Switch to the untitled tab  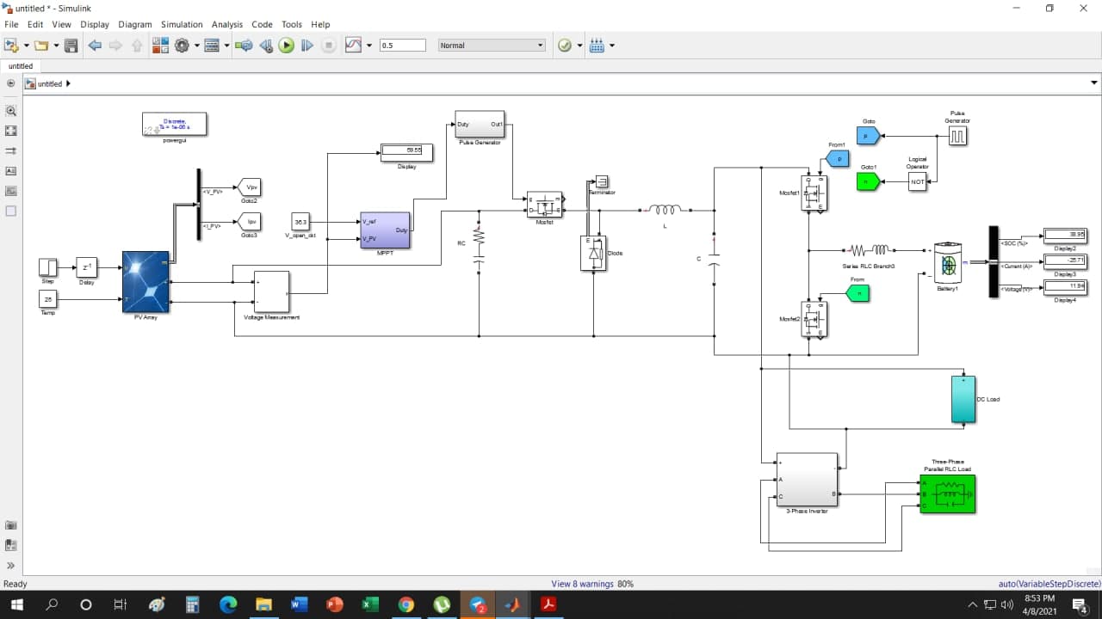[x=21, y=65]
